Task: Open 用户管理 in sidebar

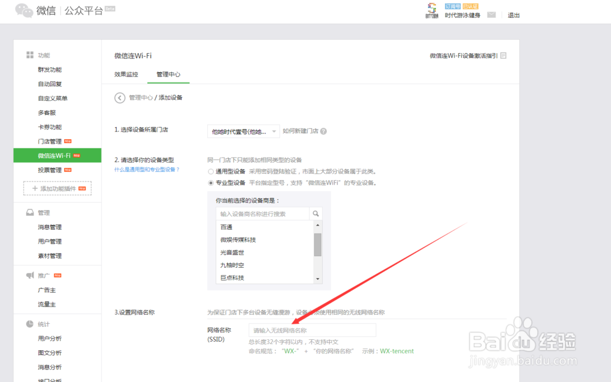Action: 50,241
